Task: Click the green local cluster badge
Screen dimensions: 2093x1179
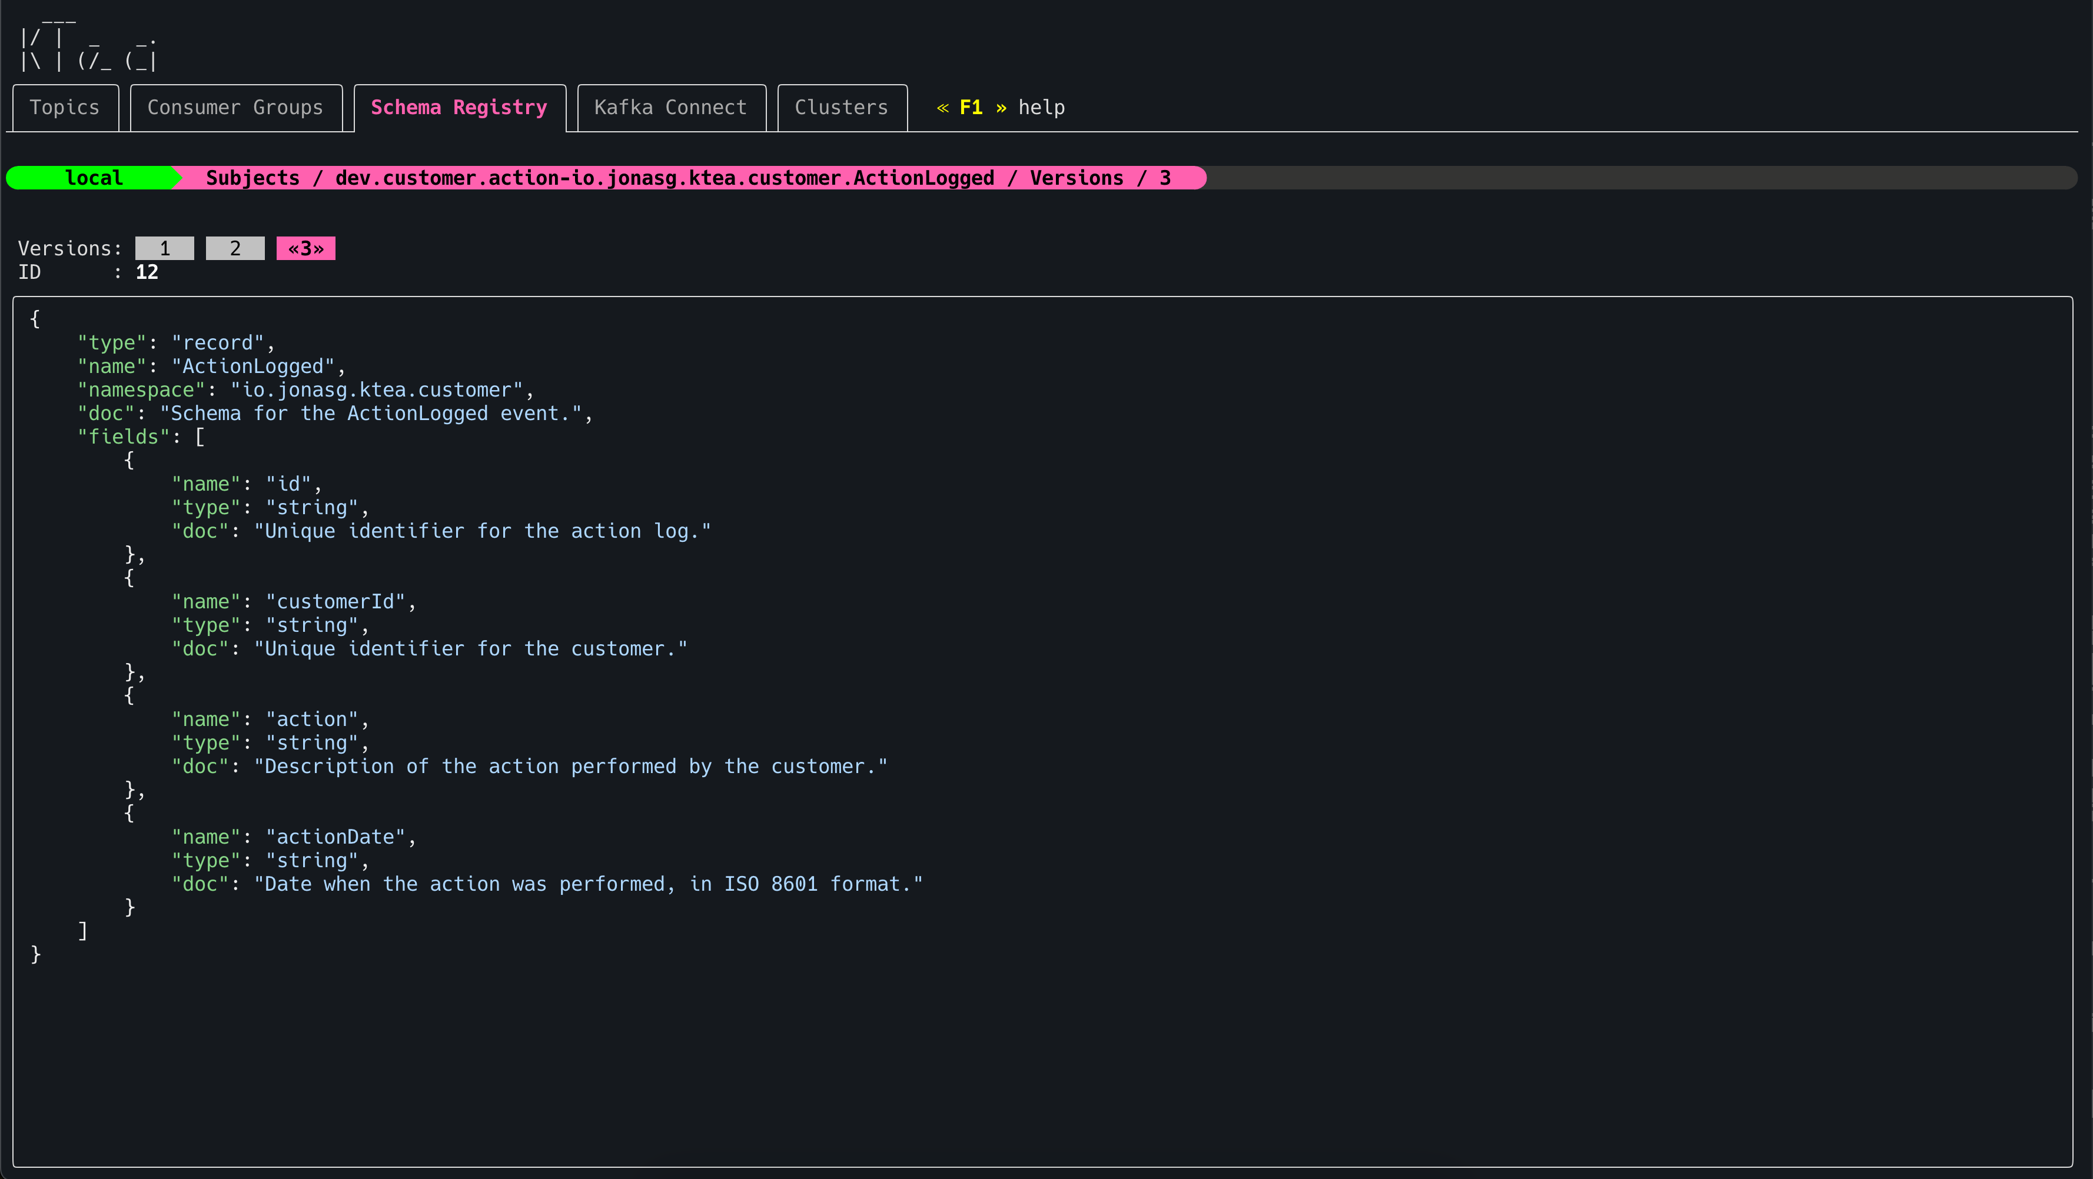Action: pos(94,178)
